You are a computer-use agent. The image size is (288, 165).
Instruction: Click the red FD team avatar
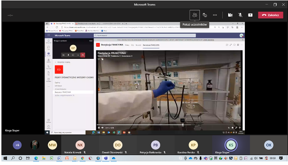(59, 69)
